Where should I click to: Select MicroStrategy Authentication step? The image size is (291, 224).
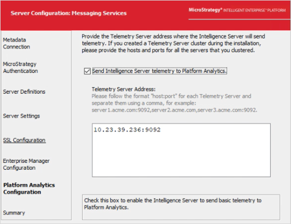[x=20, y=68]
